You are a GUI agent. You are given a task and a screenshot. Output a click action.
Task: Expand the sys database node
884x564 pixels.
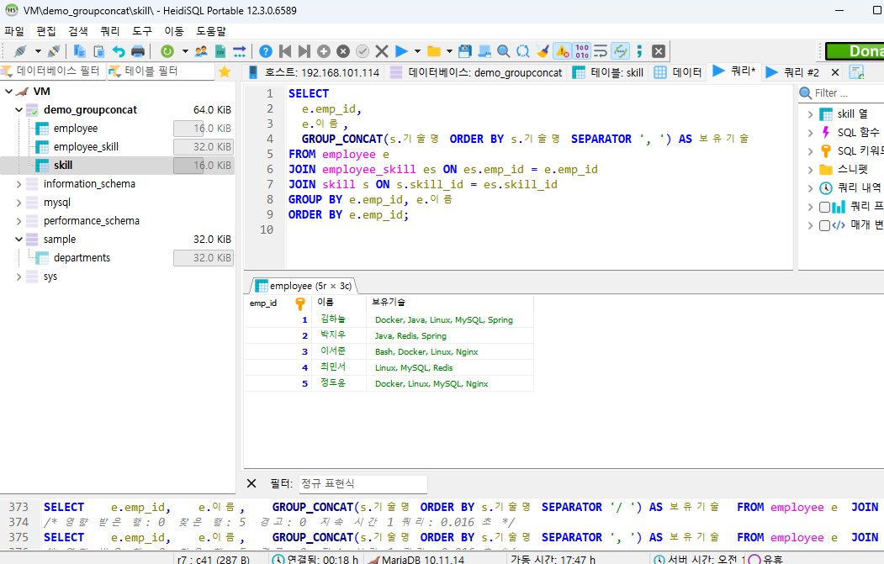coord(19,277)
